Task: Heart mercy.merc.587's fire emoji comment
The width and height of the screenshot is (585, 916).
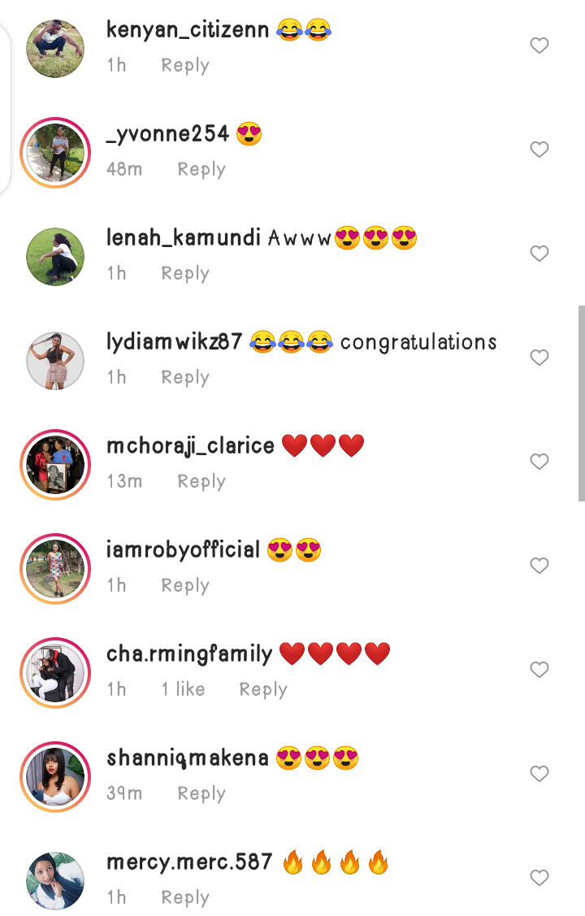Action: pos(539,878)
